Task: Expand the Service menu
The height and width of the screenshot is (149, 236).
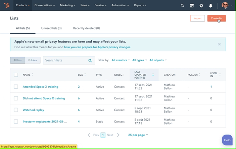Action: pos(100,5)
